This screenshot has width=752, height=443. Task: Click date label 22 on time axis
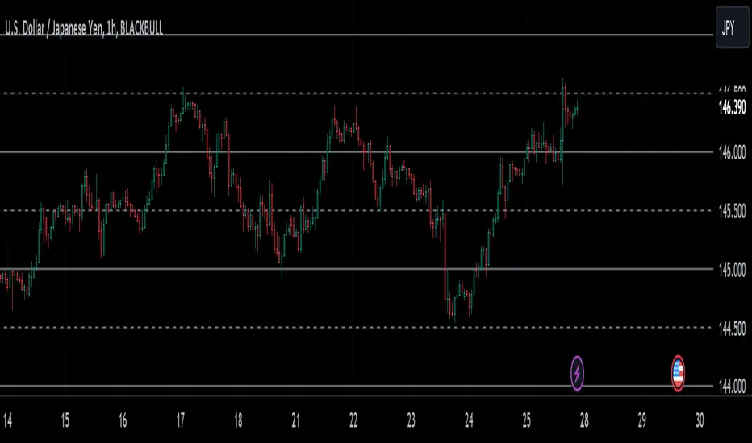click(x=353, y=420)
